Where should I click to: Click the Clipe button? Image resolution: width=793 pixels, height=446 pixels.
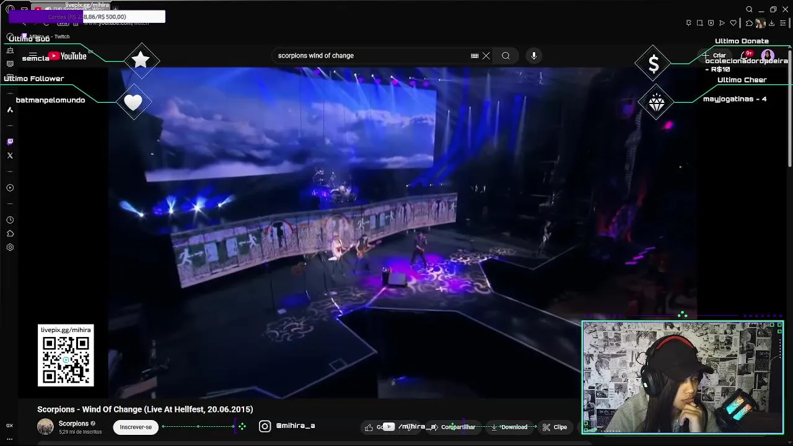pyautogui.click(x=554, y=427)
